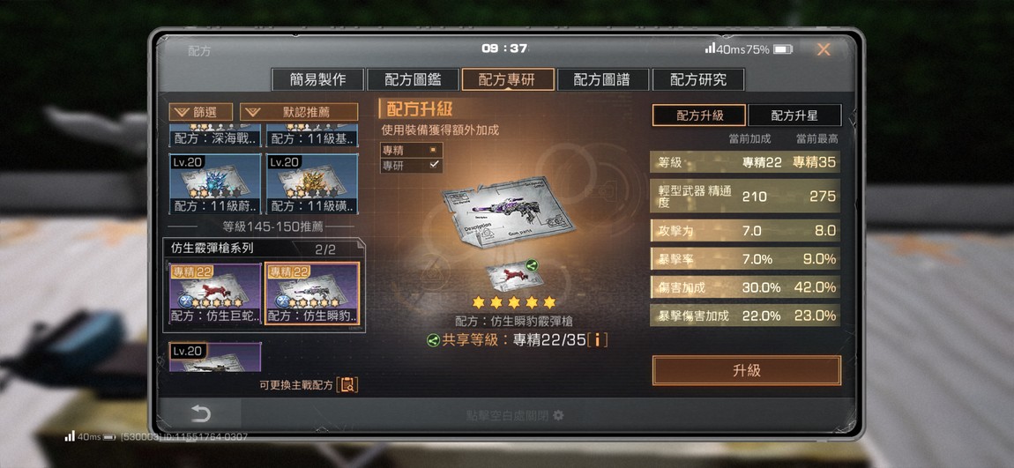The width and height of the screenshot is (1014, 468).
Task: Open the 篩選 filter dropdown
Action: point(200,112)
